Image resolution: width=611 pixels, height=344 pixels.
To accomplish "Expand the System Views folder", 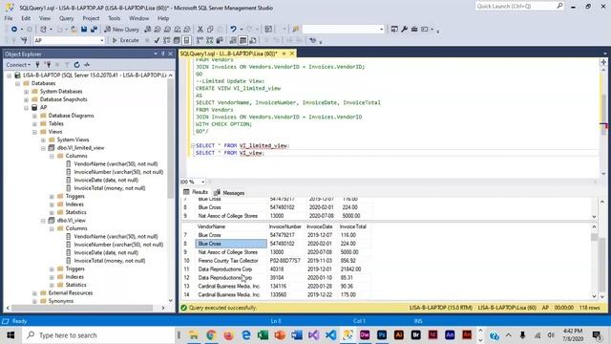I will [43, 140].
